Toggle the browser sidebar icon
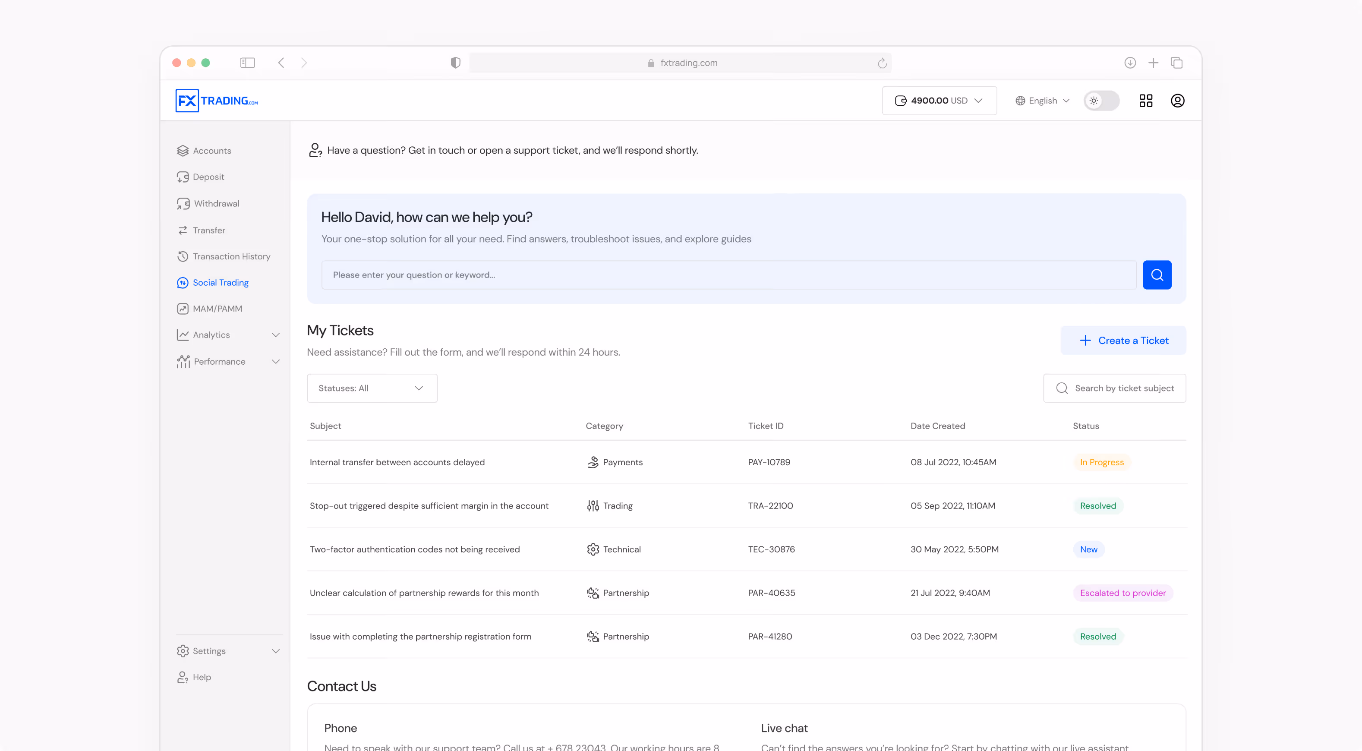Image resolution: width=1362 pixels, height=751 pixels. coord(247,63)
